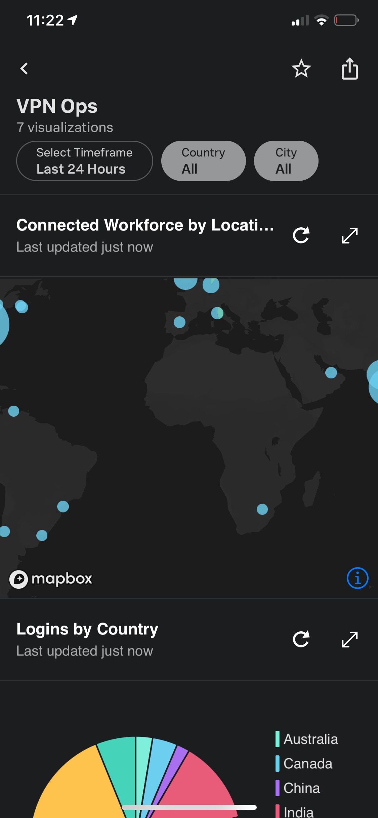Open the share sheet icon

[349, 69]
